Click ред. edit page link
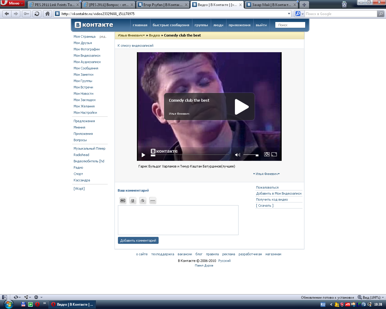The width and height of the screenshot is (386, 309). 103,37
